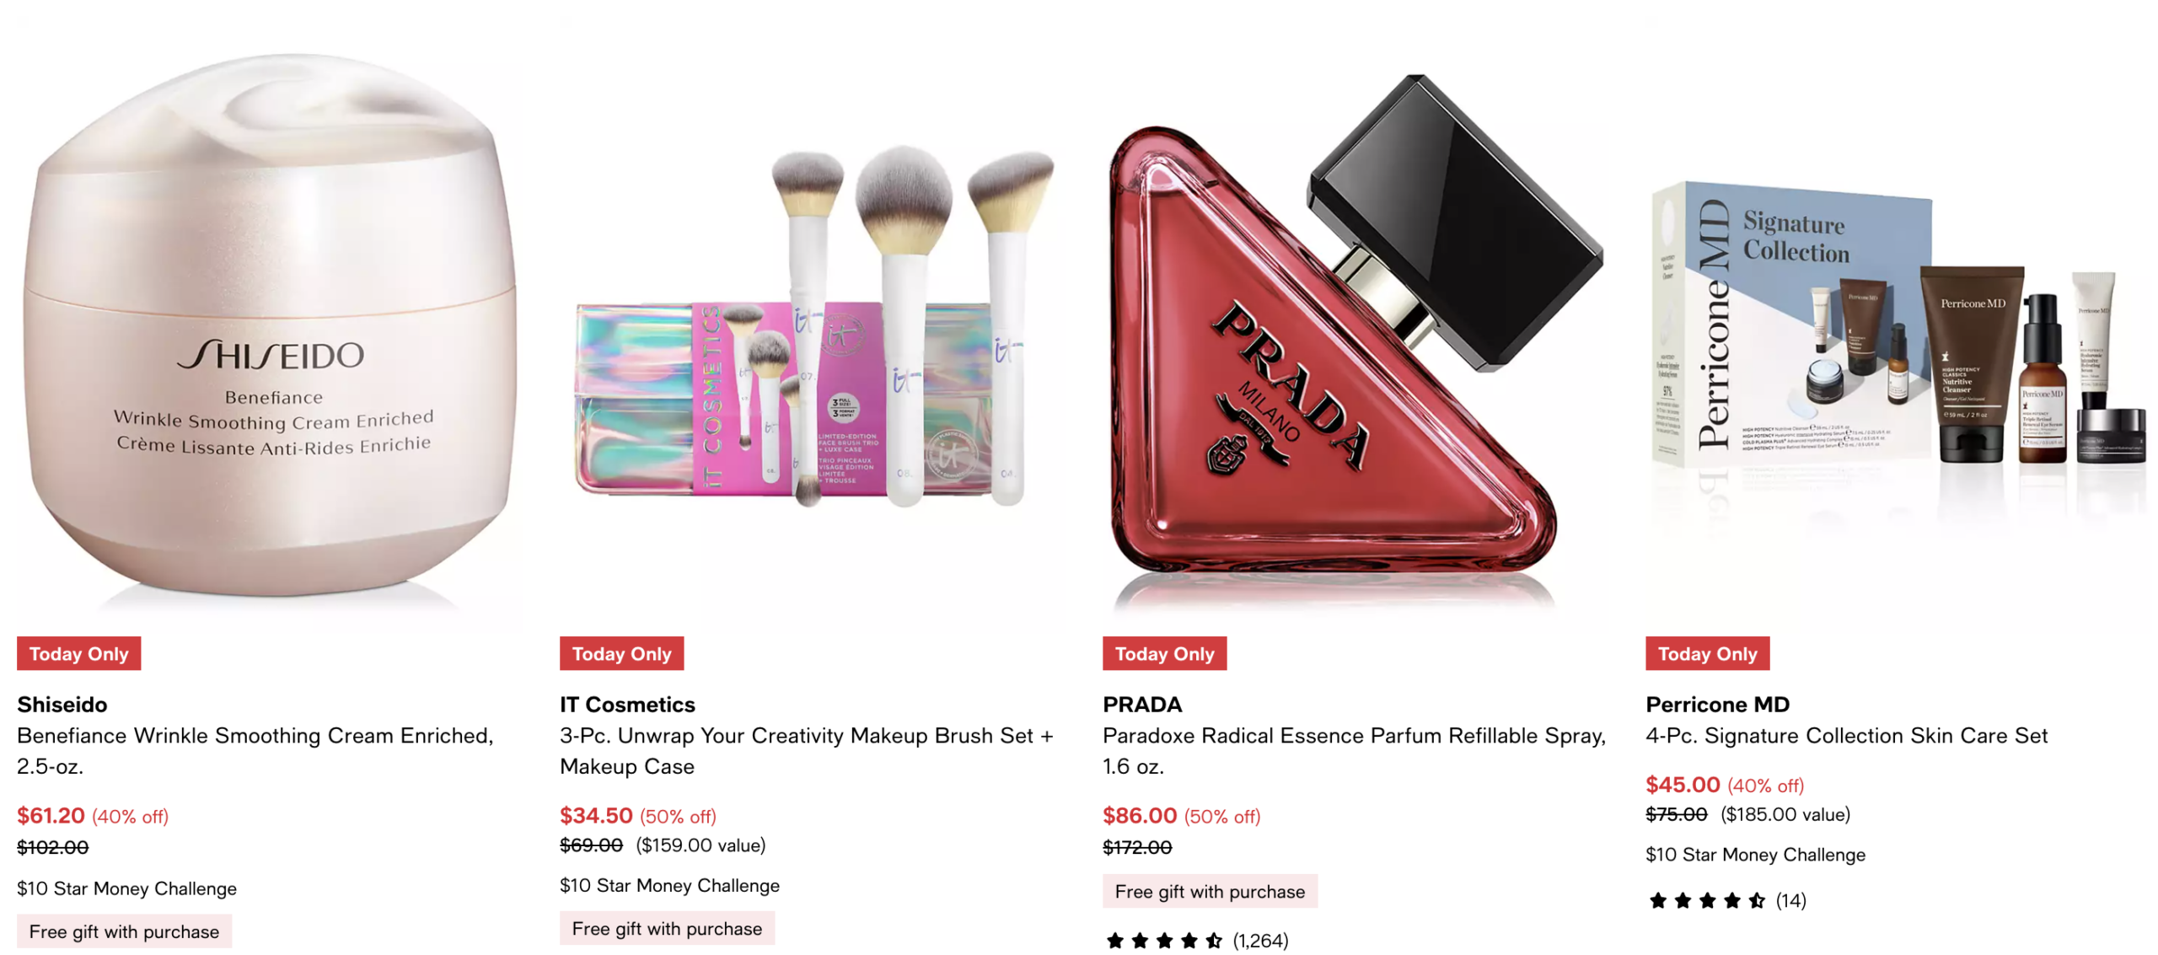
Task: Click Today Only badge on Shiseido item
Action: (79, 653)
